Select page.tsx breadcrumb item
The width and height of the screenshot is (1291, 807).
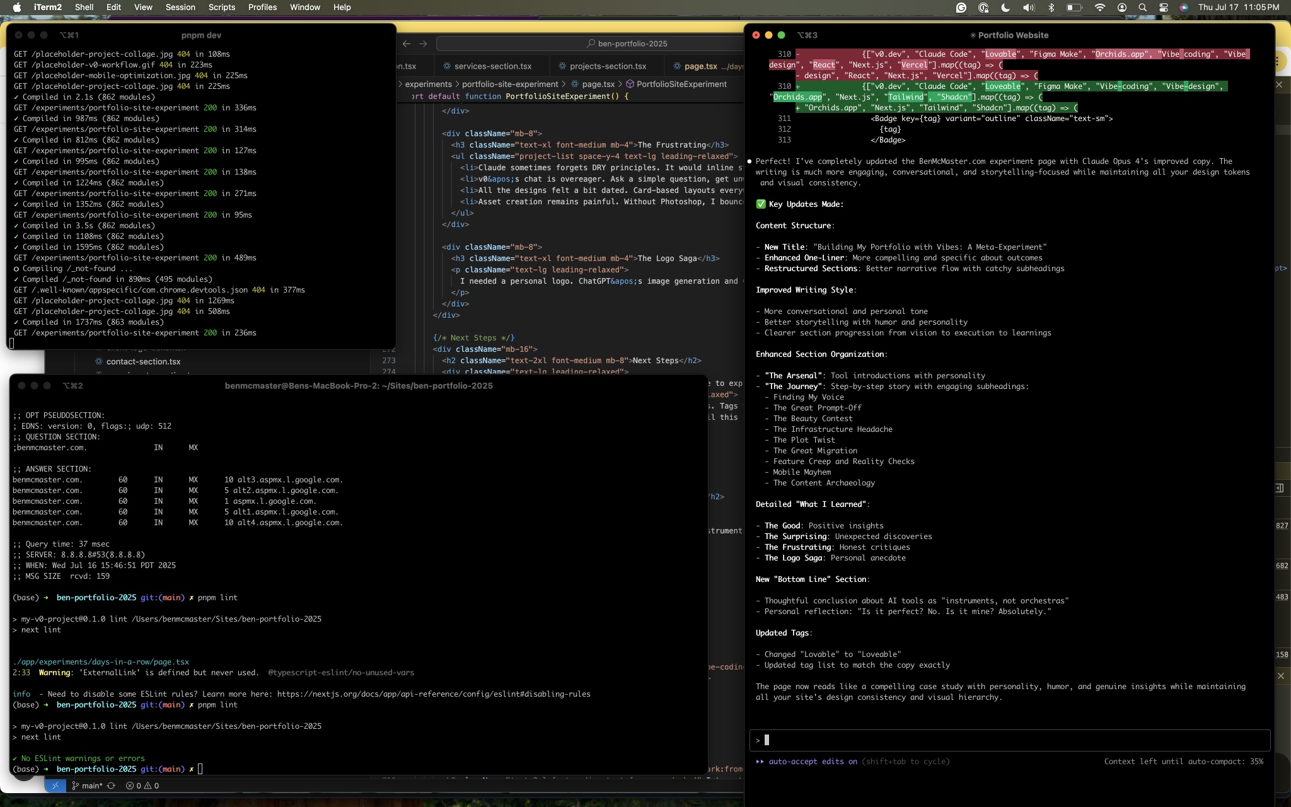593,84
